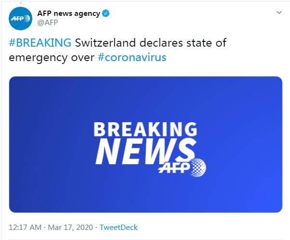Open the tweet options caret menu
The width and height of the screenshot is (290, 240).
point(279,12)
